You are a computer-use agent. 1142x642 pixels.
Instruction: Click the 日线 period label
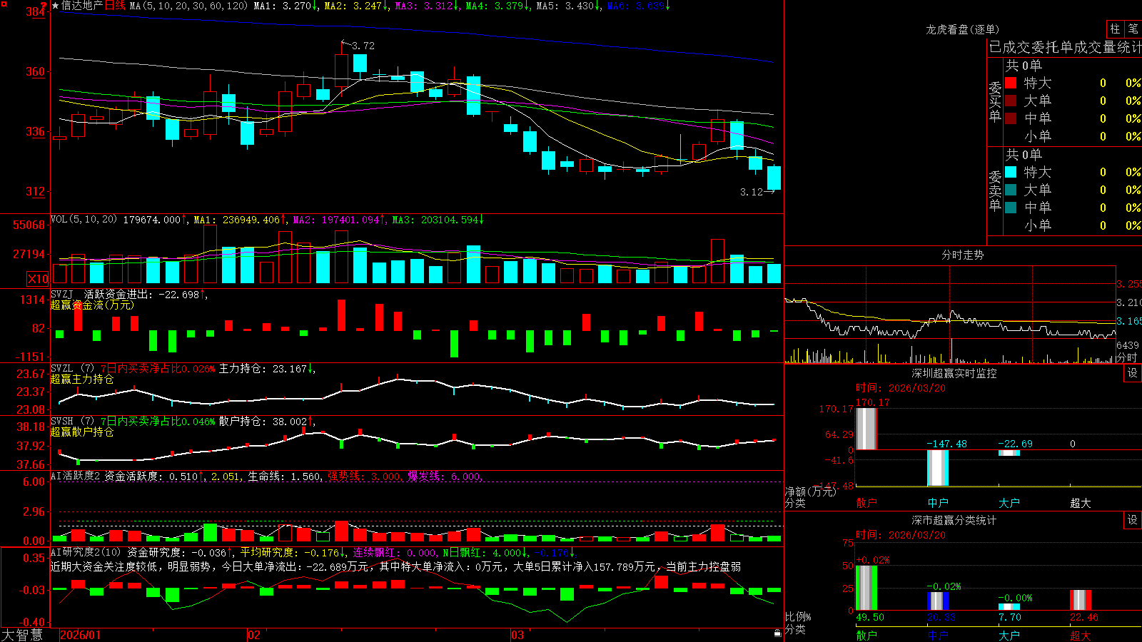point(115,6)
